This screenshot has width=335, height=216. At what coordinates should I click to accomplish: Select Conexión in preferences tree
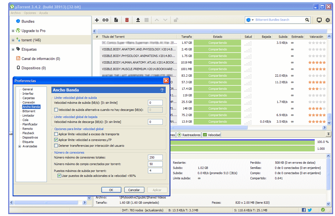29,102
